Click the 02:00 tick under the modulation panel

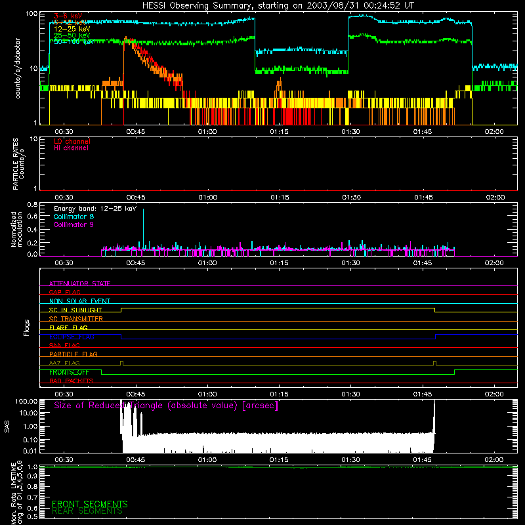coord(494,263)
